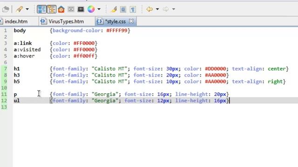Image resolution: width=298 pixels, height=167 pixels.
Task: Click the greyed forward navigation arrow
Action: [166, 9]
